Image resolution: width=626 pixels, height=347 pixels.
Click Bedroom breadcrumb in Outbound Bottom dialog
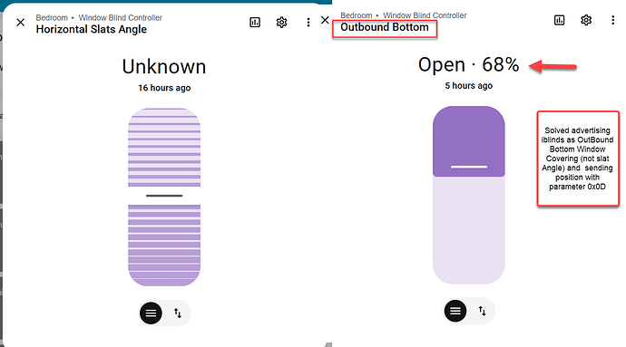(357, 15)
